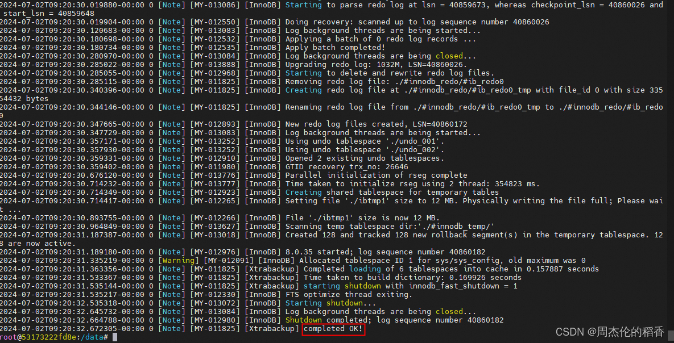Click the error code [MY-012091]
Screen dimensions: 674x343
point(229,261)
